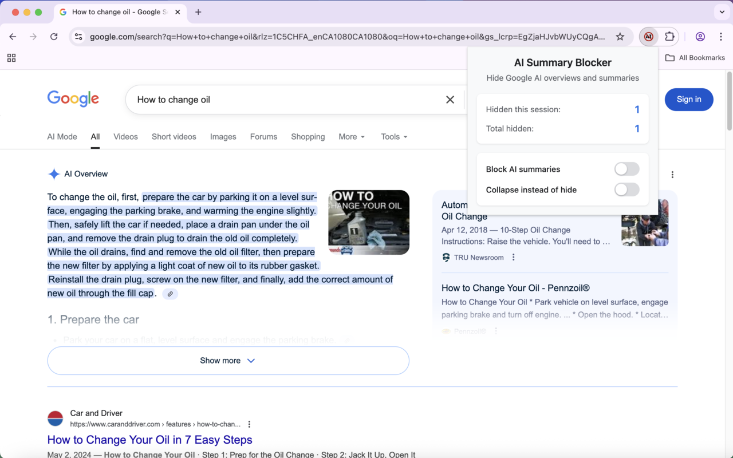The width and height of the screenshot is (733, 458).
Task: Enable the Block AI summaries toggle
Action: (626, 169)
